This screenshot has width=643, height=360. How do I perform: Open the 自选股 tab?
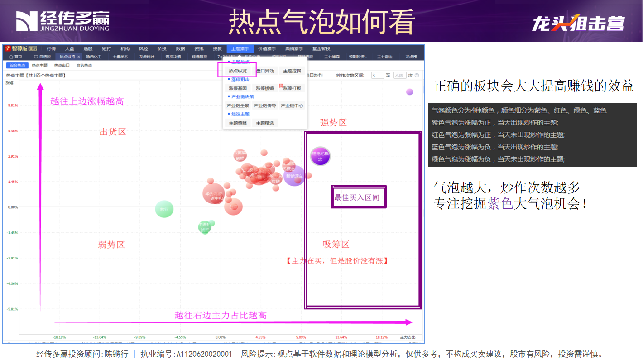click(43, 57)
